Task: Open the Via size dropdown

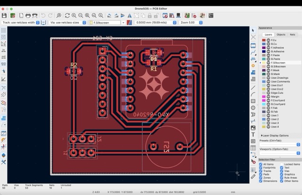Action: click(x=84, y=23)
